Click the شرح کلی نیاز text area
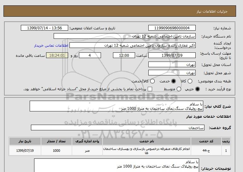The width and height of the screenshot is (243, 172). [116, 106]
